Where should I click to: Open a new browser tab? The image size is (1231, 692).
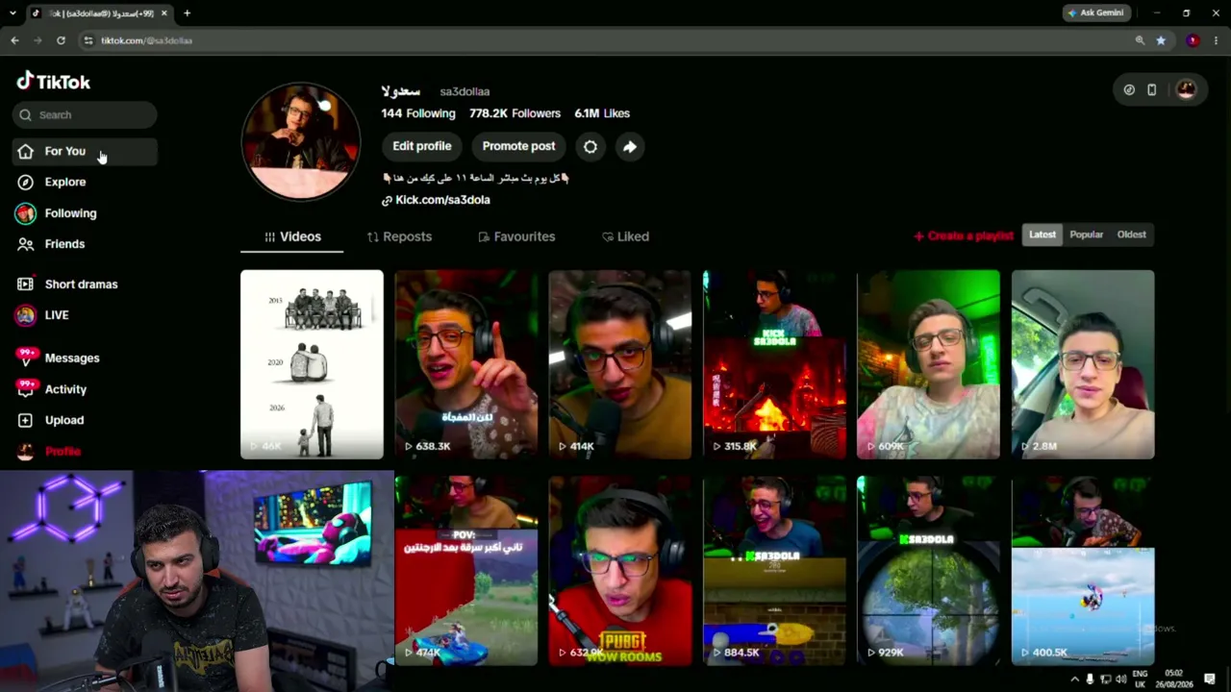(187, 13)
